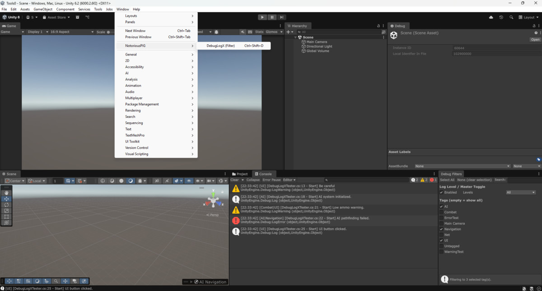Screen dimensions: 542x291
Task: Enable the Combat tag filter
Action: click(441, 212)
